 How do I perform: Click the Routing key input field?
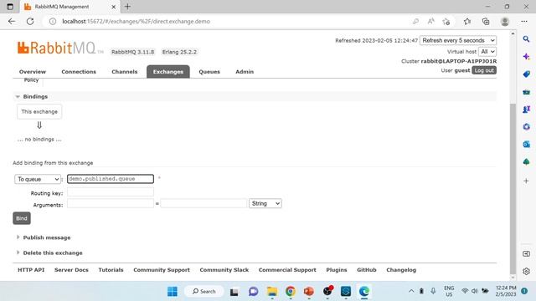pos(111,192)
